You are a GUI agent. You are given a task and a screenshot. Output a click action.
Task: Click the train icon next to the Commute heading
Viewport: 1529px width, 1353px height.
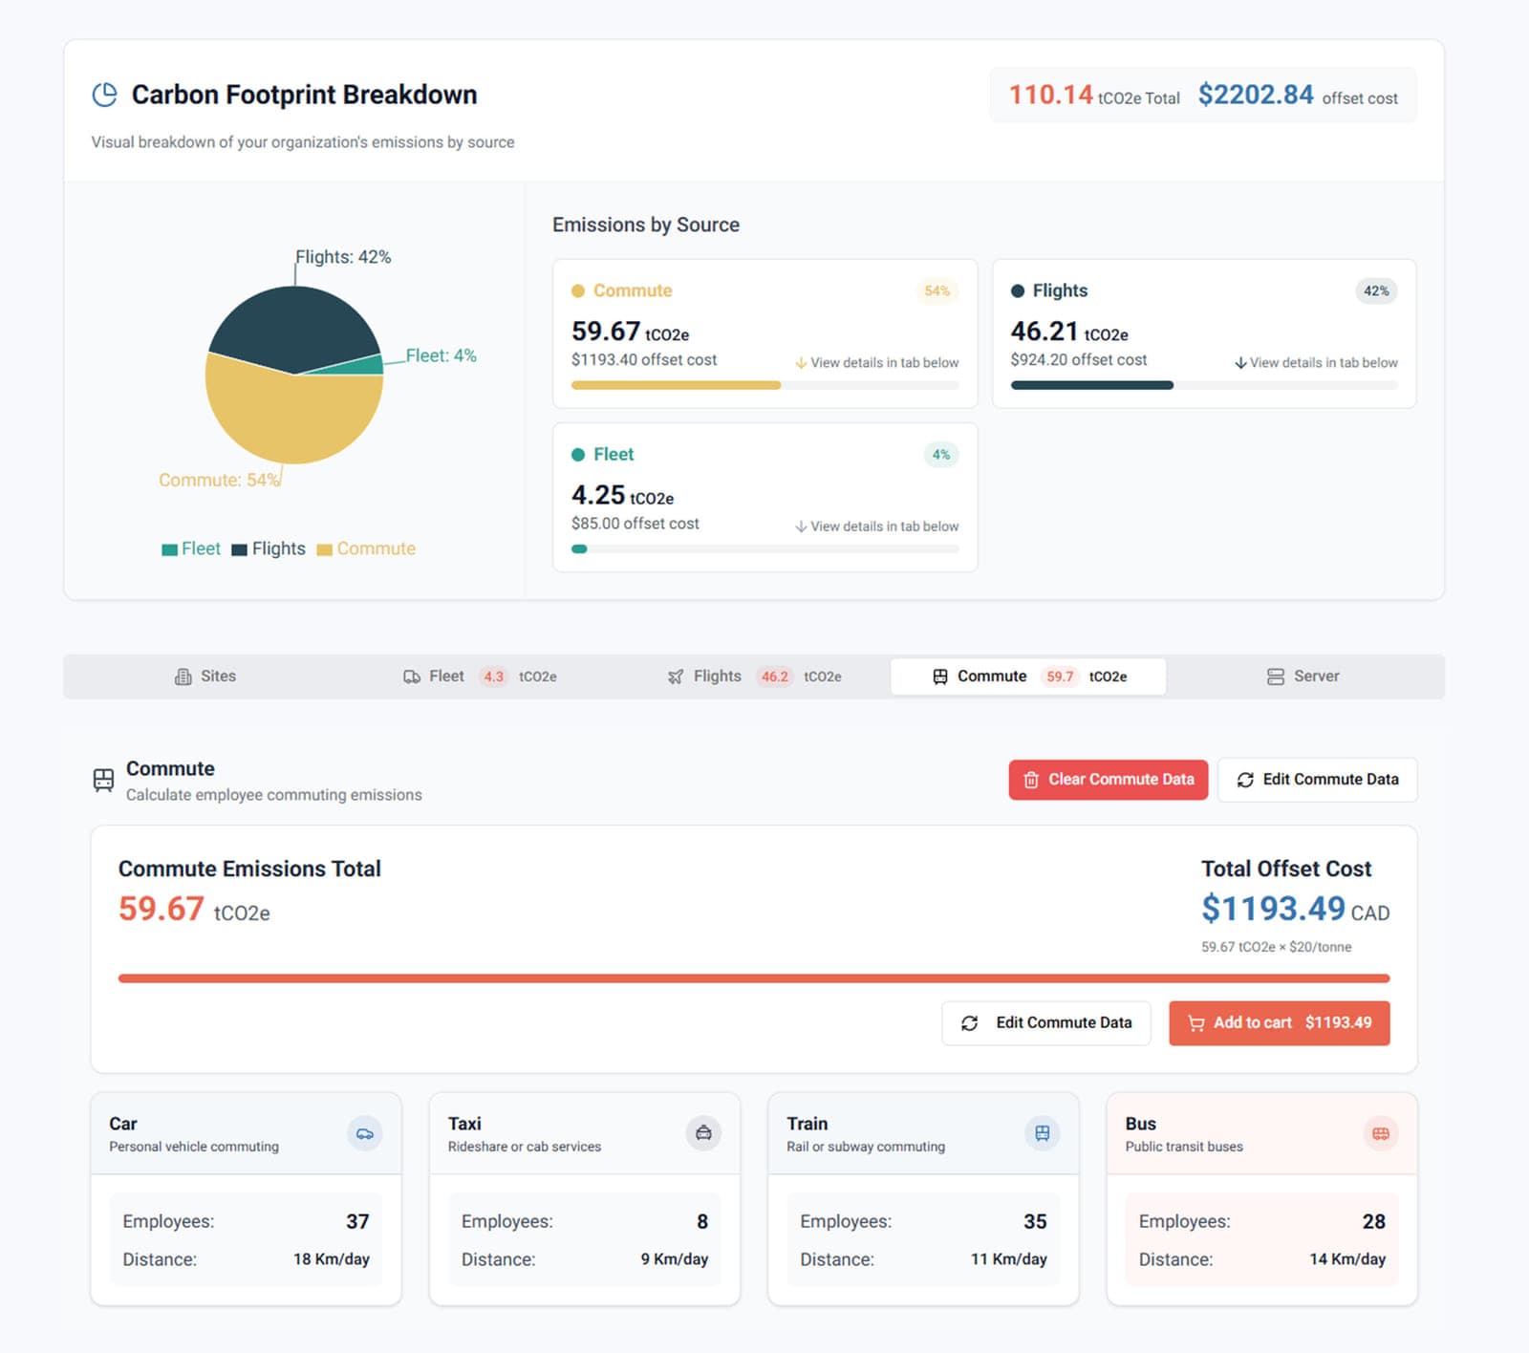click(x=103, y=780)
